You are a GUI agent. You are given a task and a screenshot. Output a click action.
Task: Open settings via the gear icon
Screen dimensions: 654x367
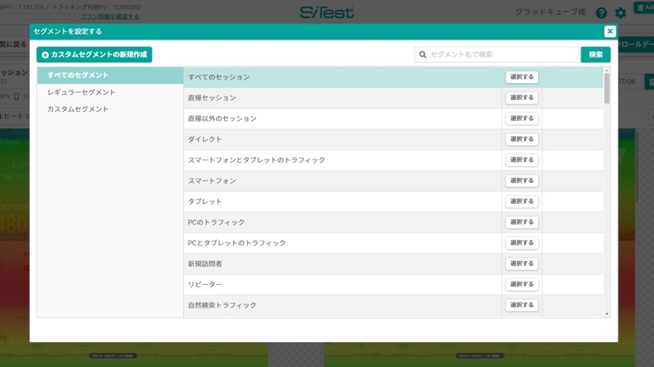click(x=620, y=13)
